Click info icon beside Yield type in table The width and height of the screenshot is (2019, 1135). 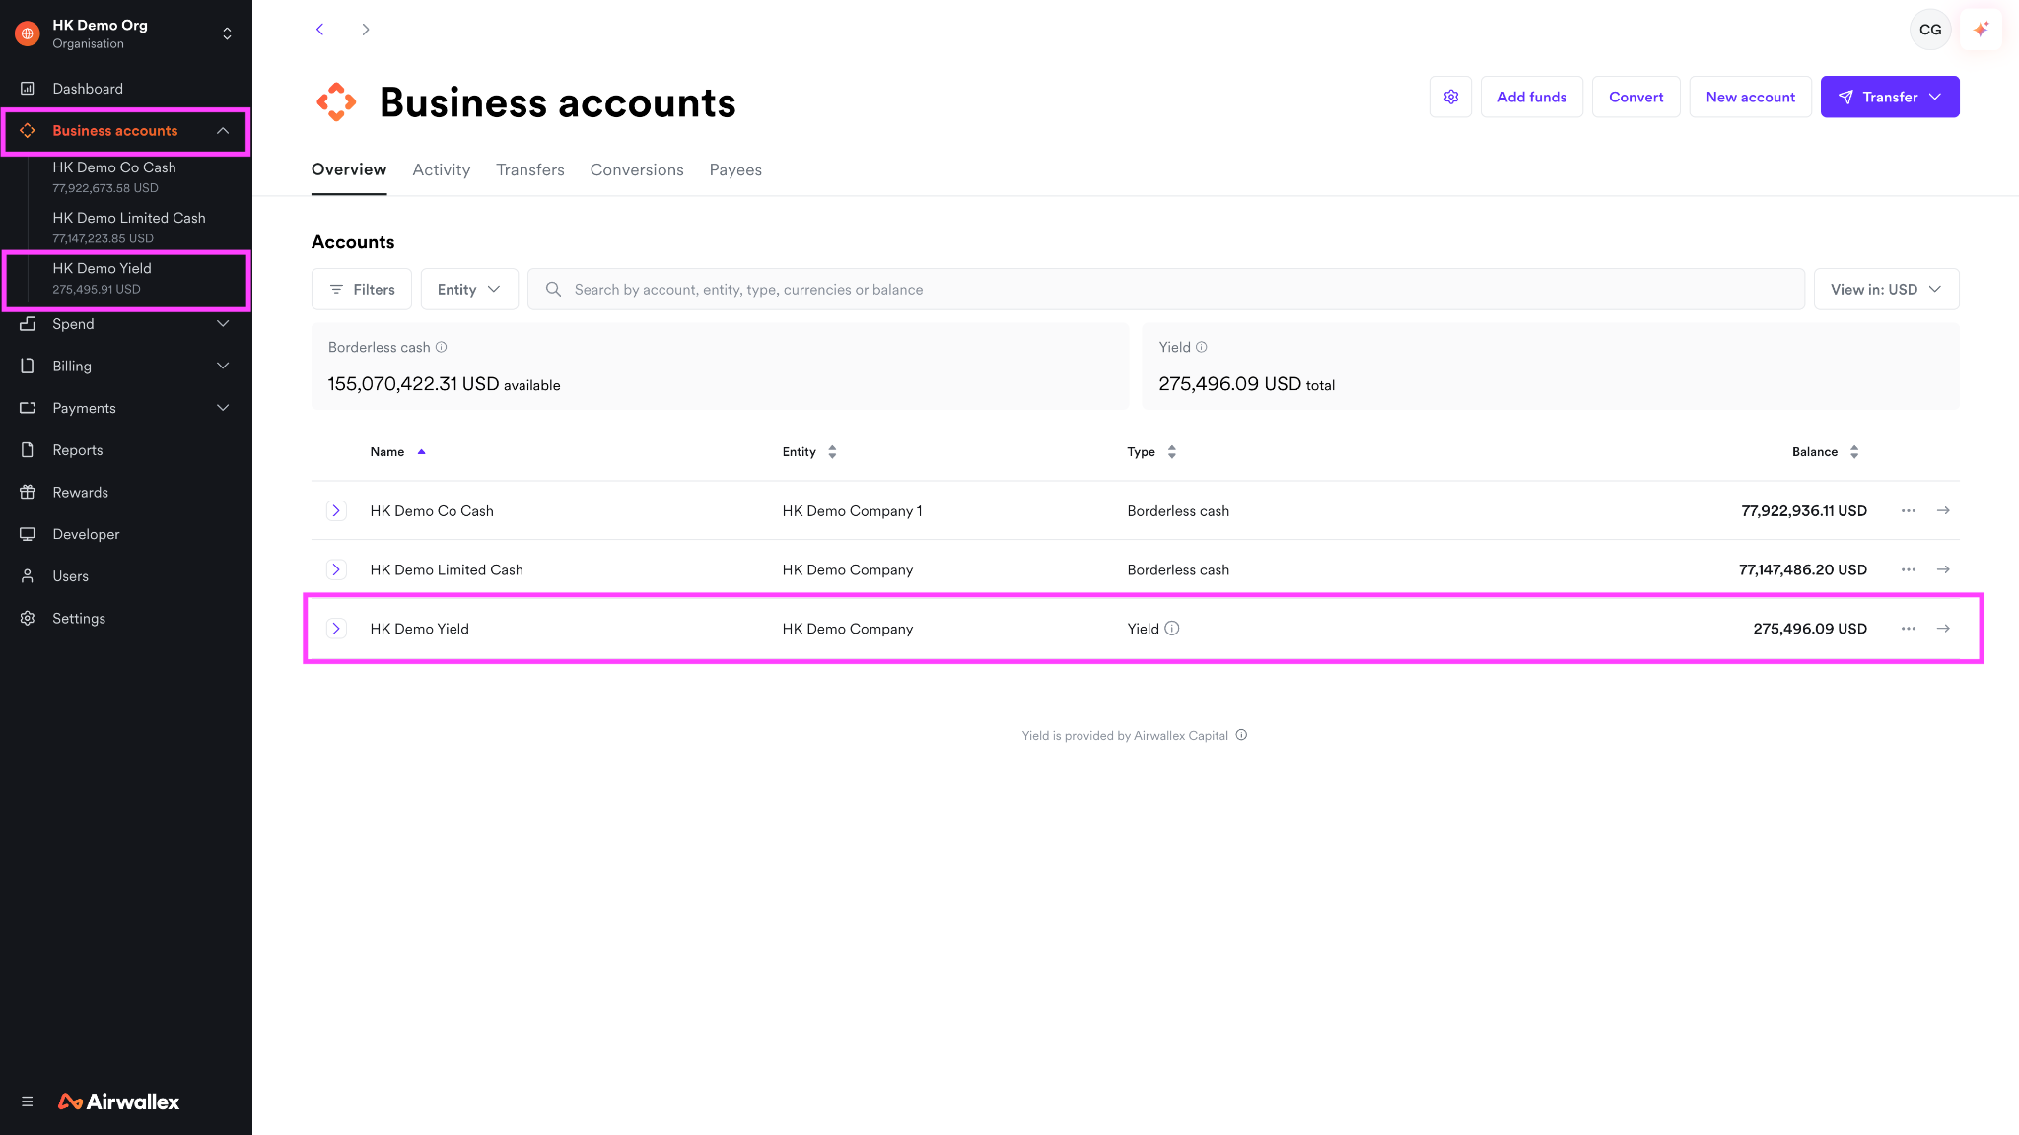coord(1172,629)
